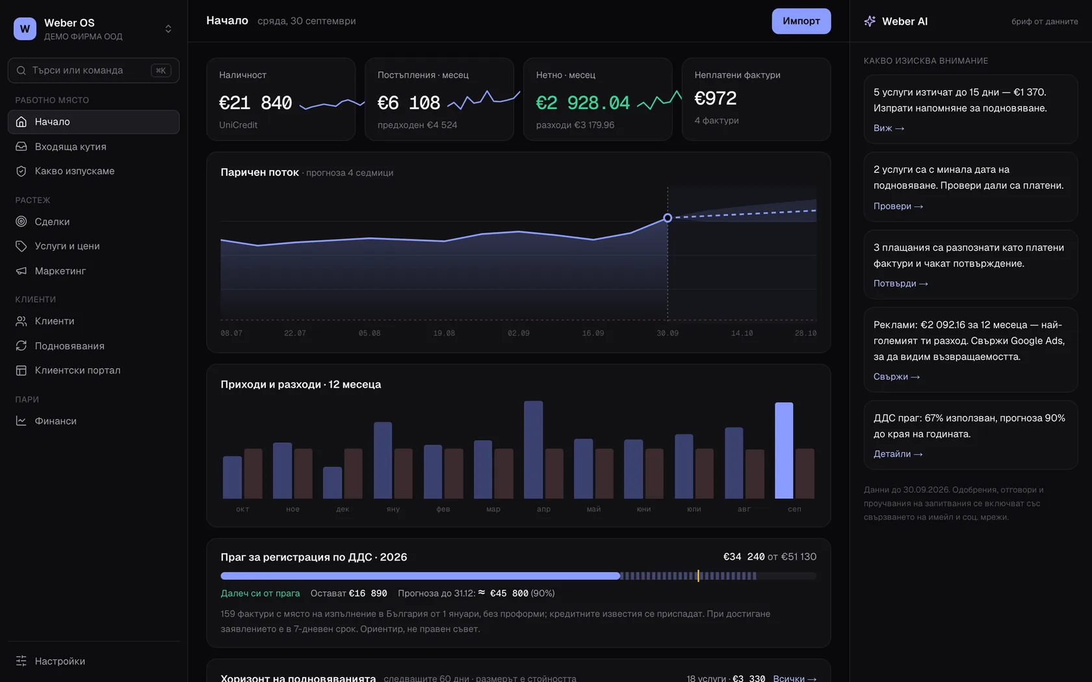Open the Наличност €21 840 card
The height and width of the screenshot is (682, 1092).
tap(281, 99)
